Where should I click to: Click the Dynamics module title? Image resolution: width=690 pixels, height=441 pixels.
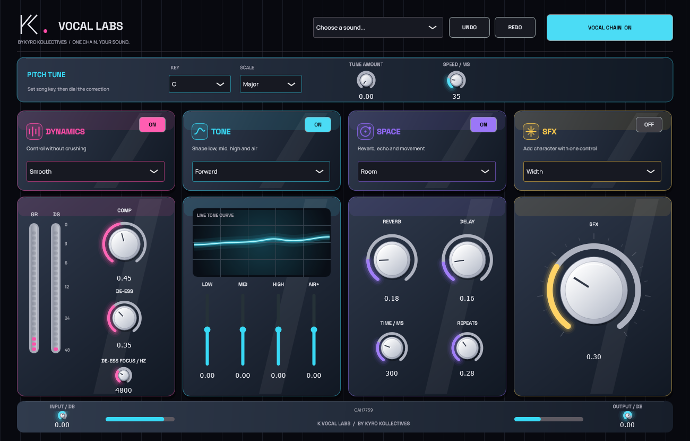(65, 132)
